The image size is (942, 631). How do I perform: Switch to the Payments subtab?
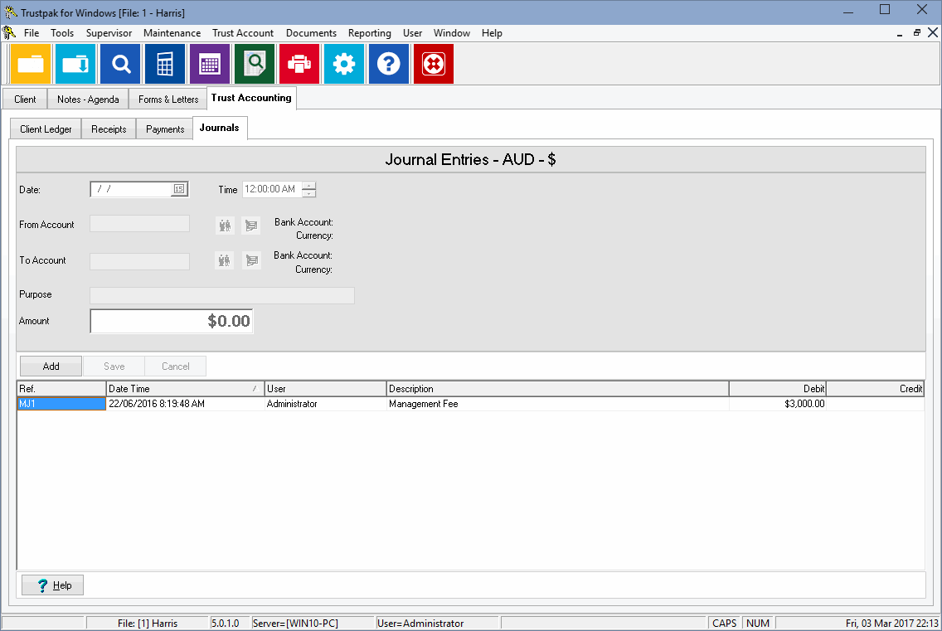[165, 129]
